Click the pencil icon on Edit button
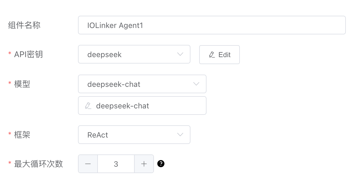The width and height of the screenshot is (347, 183). (x=212, y=55)
